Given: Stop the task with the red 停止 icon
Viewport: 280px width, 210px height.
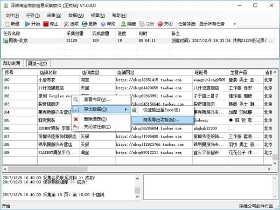Looking at the screenshot, I should [x=46, y=24].
